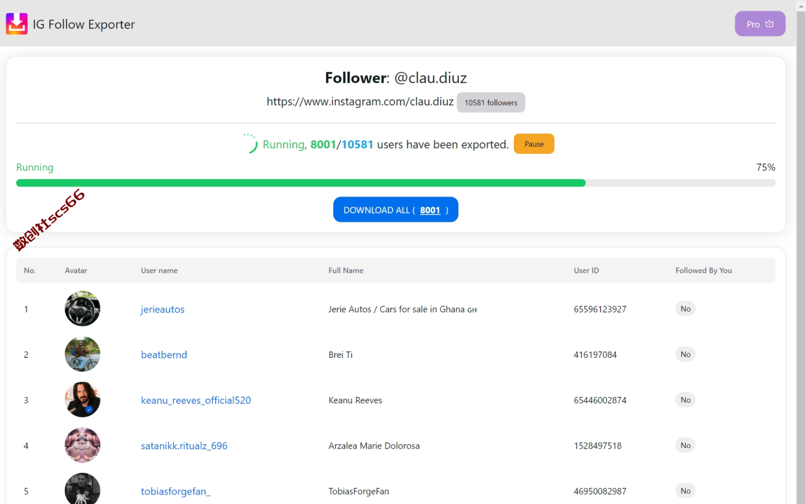Click the 'No' badge for tobiasforgefan_

coord(685,490)
